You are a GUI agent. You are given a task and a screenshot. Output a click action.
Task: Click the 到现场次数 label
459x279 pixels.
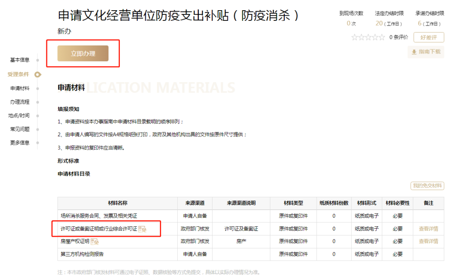(x=351, y=13)
